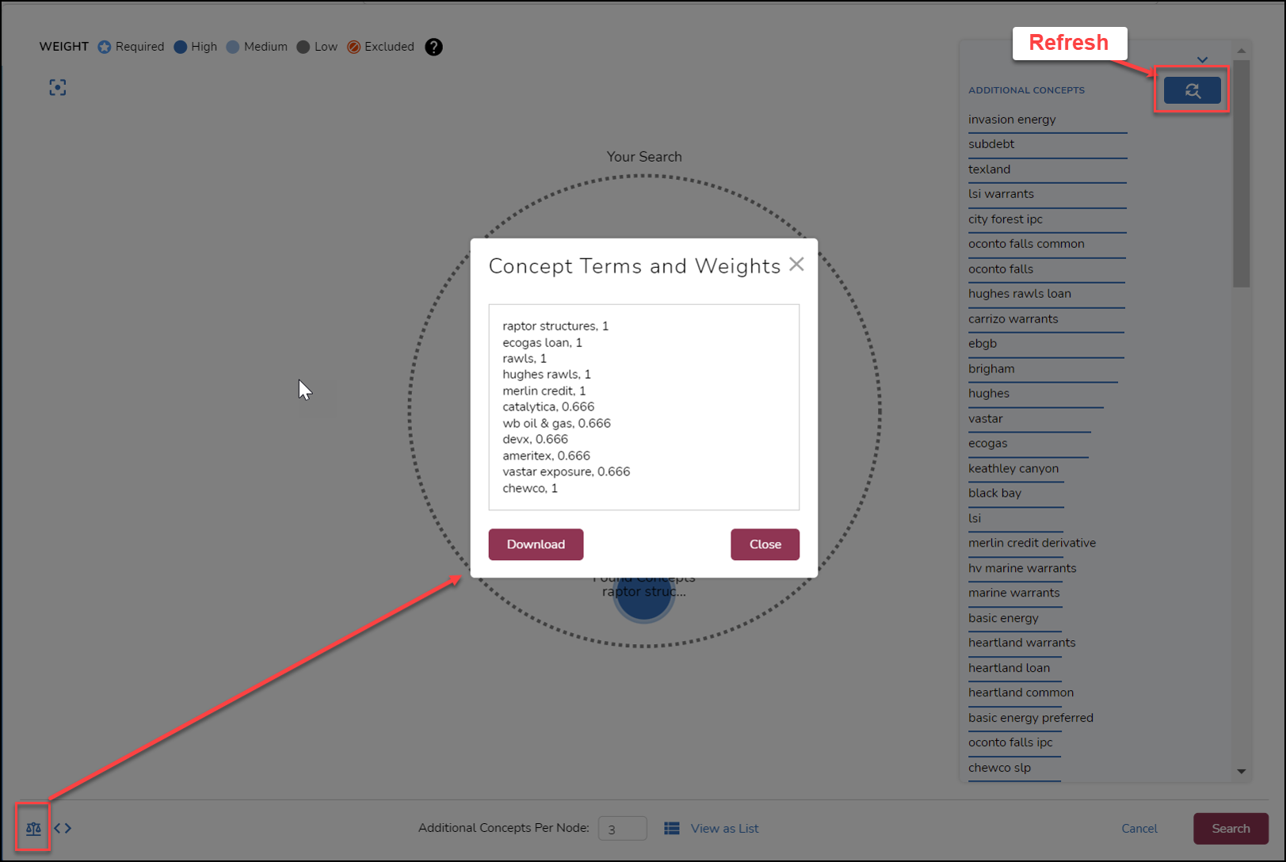The height and width of the screenshot is (862, 1286).
Task: Open the View as List link
Action: (724, 828)
